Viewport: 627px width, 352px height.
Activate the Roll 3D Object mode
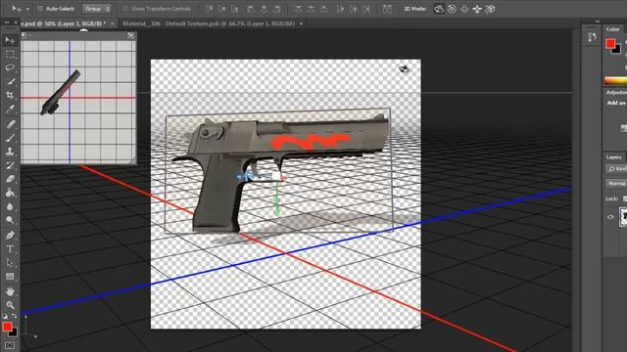click(452, 9)
